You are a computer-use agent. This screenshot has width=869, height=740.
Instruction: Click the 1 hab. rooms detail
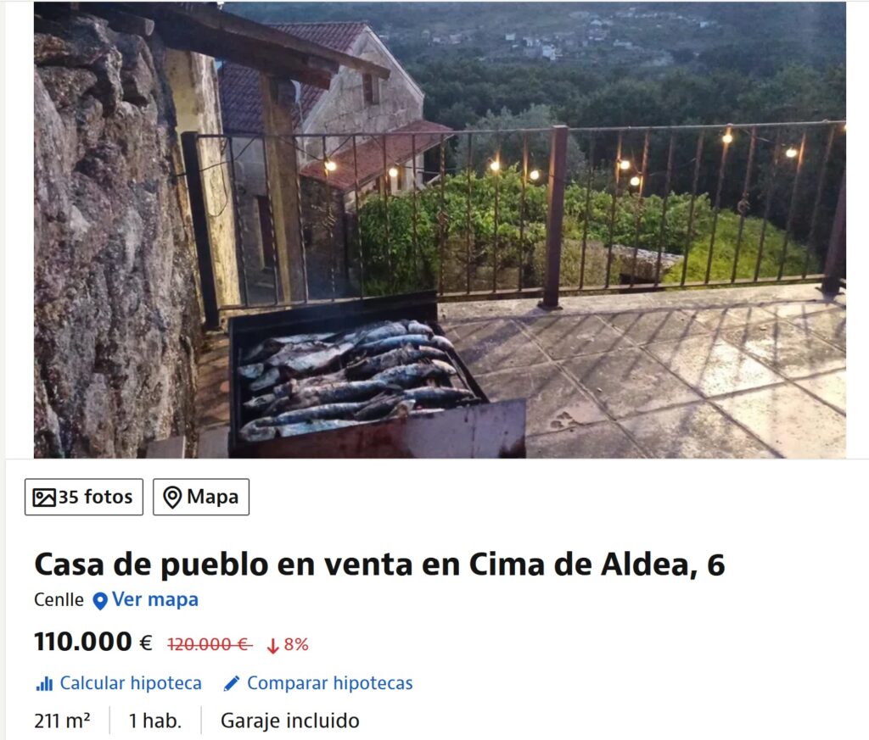pos(155,721)
